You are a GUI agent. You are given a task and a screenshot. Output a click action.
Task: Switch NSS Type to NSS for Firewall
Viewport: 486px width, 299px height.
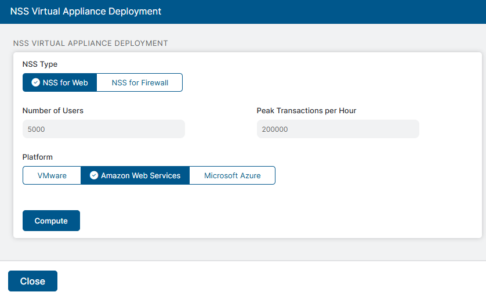point(140,82)
